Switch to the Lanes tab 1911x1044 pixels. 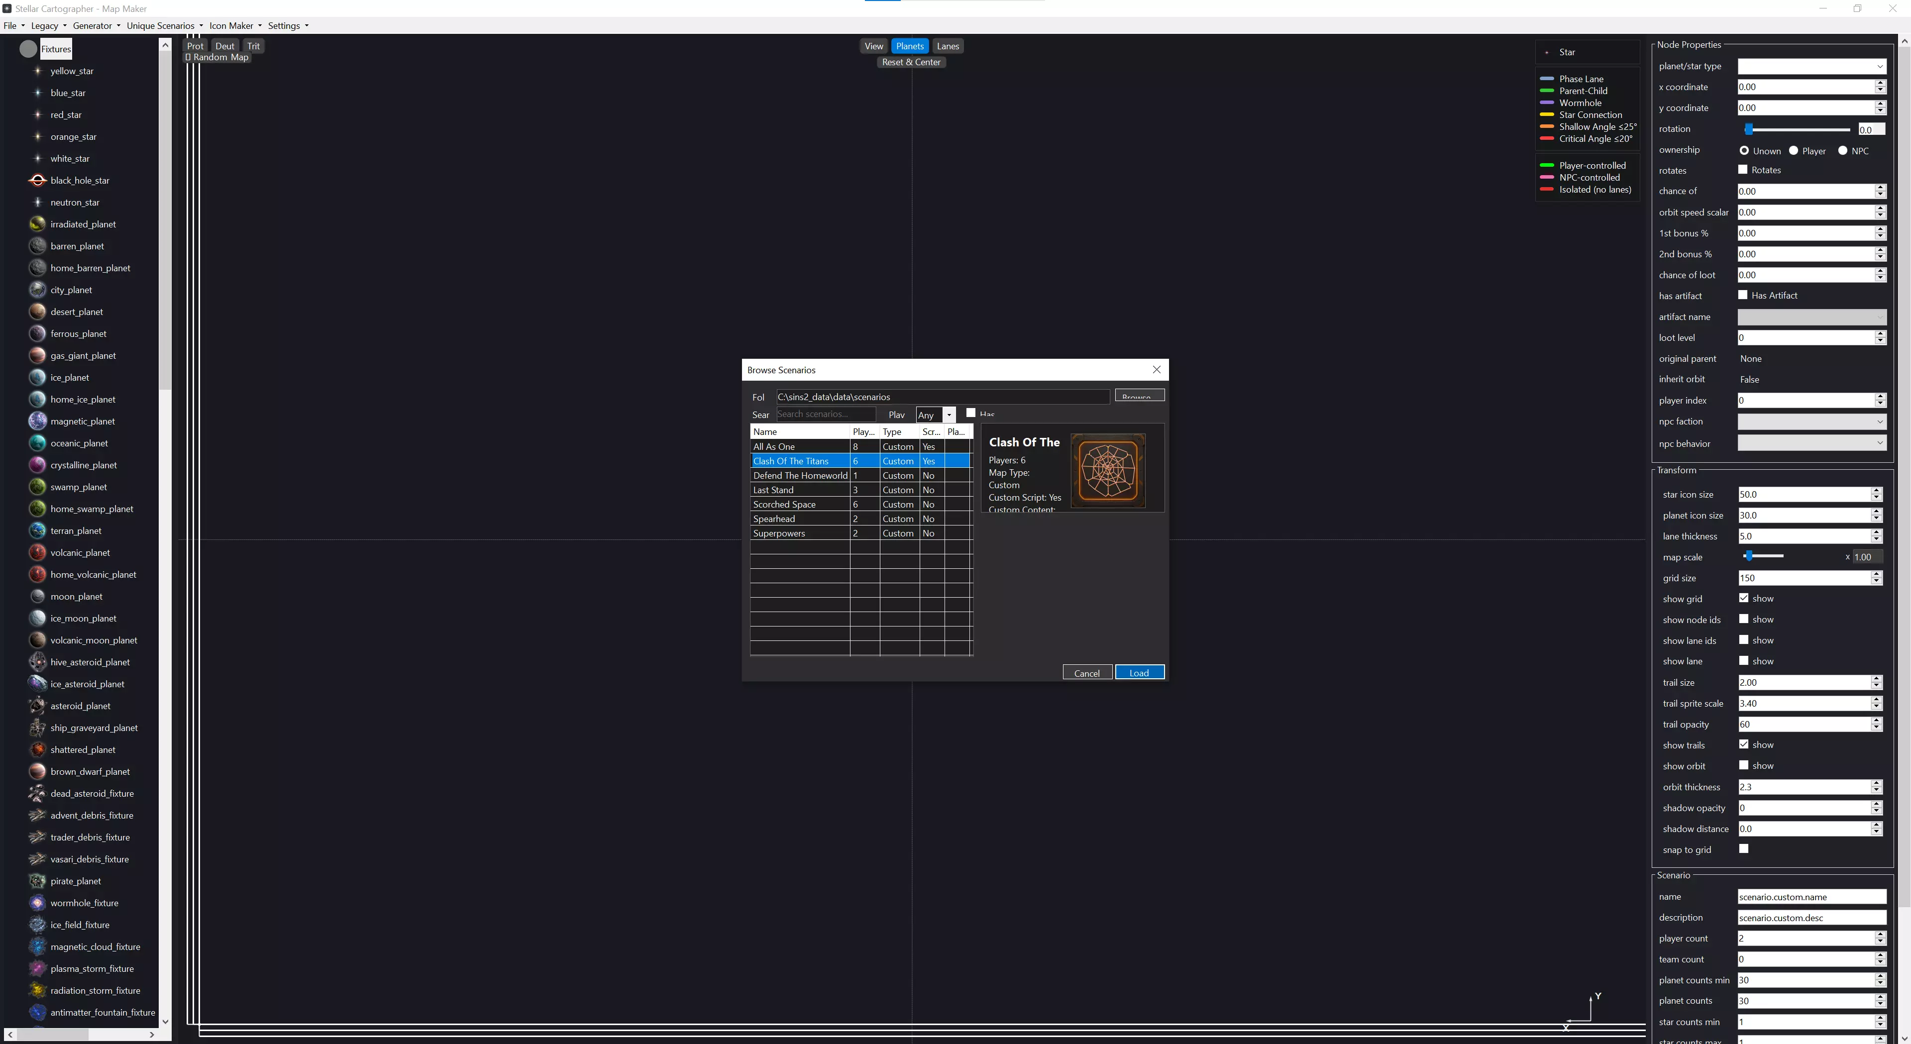point(948,46)
